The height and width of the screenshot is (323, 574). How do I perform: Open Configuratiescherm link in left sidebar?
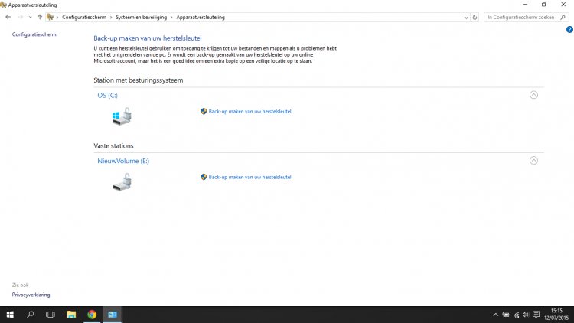pos(34,34)
